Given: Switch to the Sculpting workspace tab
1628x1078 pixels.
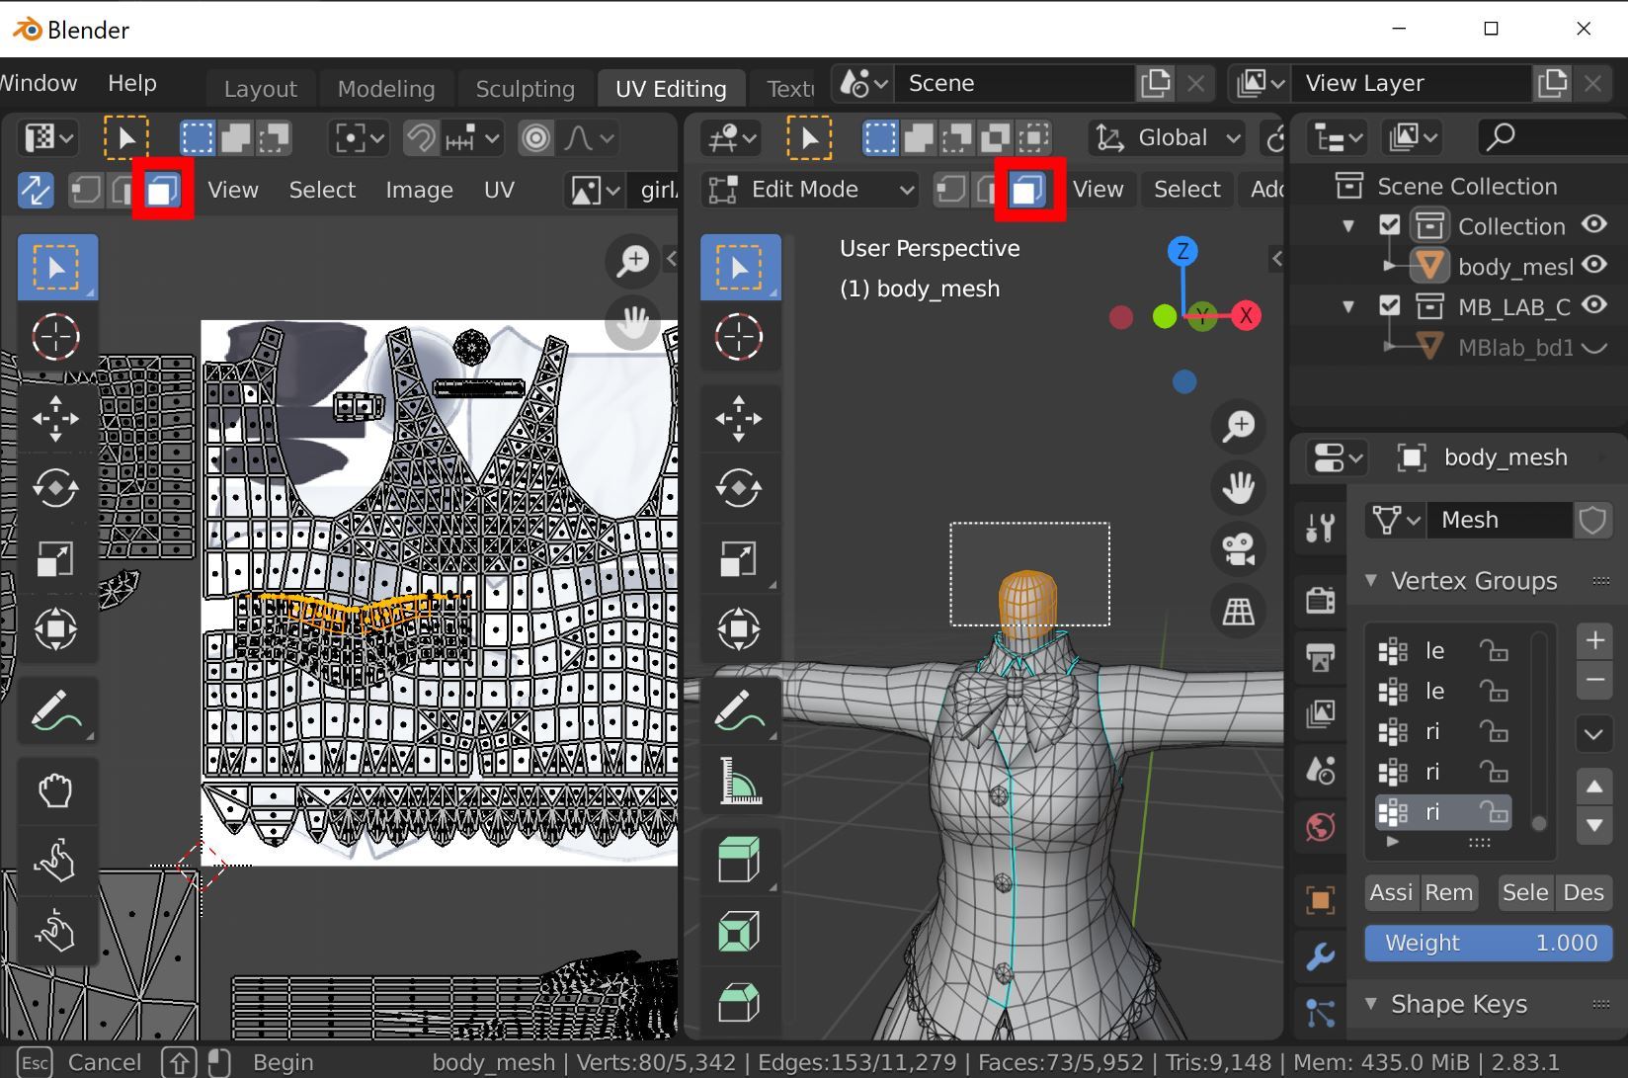Looking at the screenshot, I should 525,89.
